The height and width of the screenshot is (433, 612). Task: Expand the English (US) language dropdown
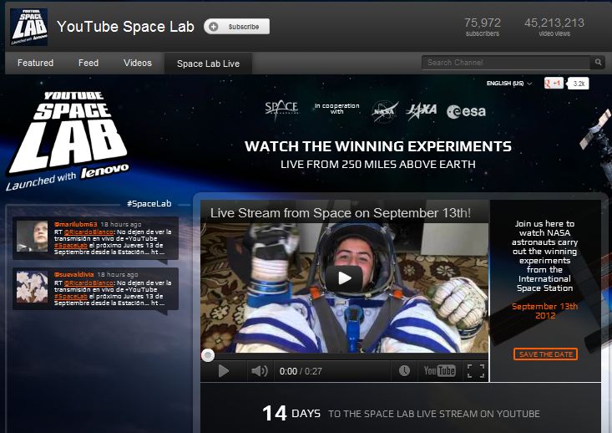click(509, 84)
